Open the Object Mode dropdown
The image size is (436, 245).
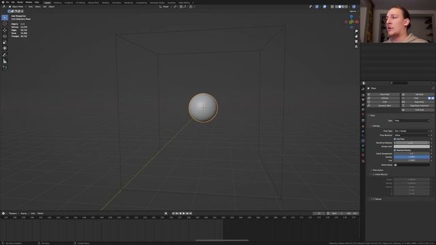coord(17,7)
